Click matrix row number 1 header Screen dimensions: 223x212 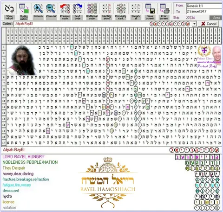[x=4, y=47]
